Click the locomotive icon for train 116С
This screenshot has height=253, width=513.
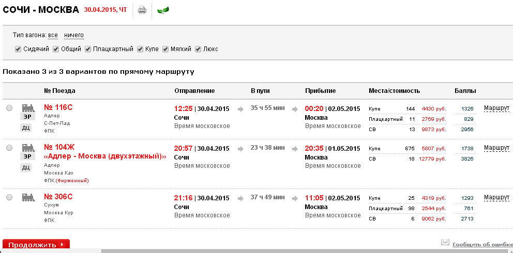(27, 107)
